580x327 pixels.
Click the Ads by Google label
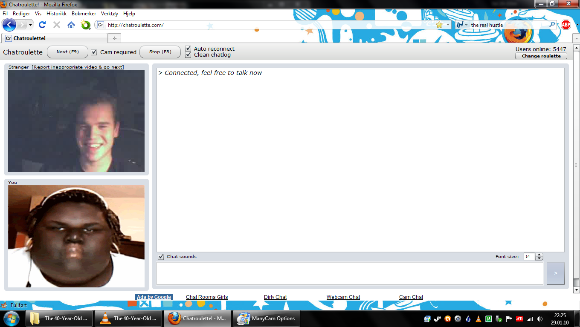click(154, 297)
